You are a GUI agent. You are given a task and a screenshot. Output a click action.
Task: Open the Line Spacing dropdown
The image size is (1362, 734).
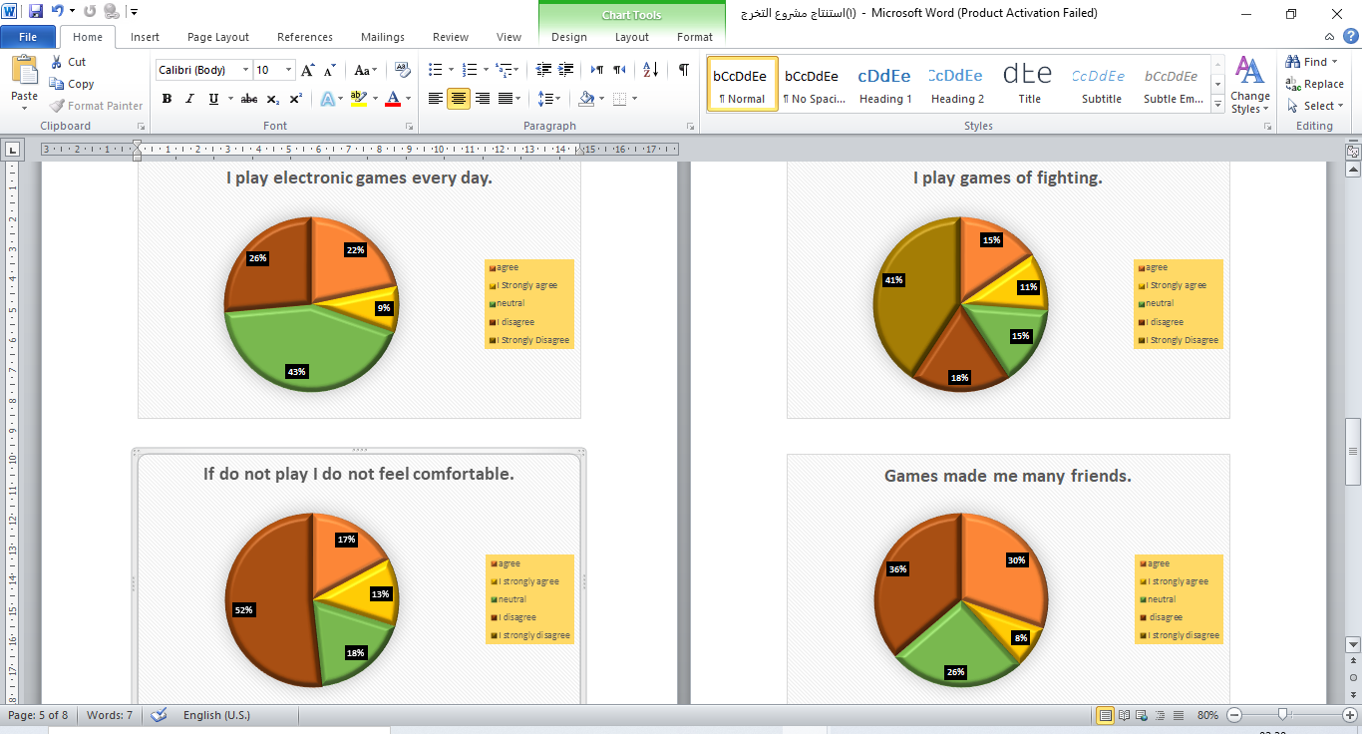(x=549, y=98)
